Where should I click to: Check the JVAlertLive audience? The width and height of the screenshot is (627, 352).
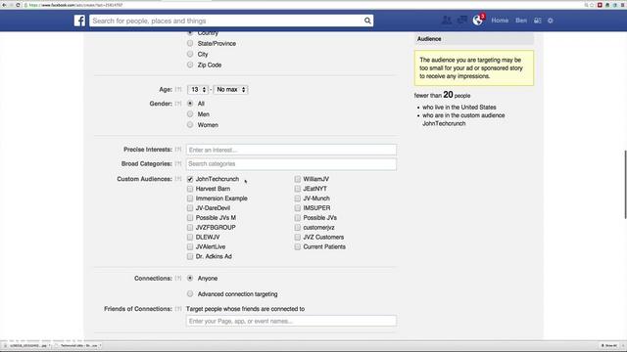tap(190, 246)
